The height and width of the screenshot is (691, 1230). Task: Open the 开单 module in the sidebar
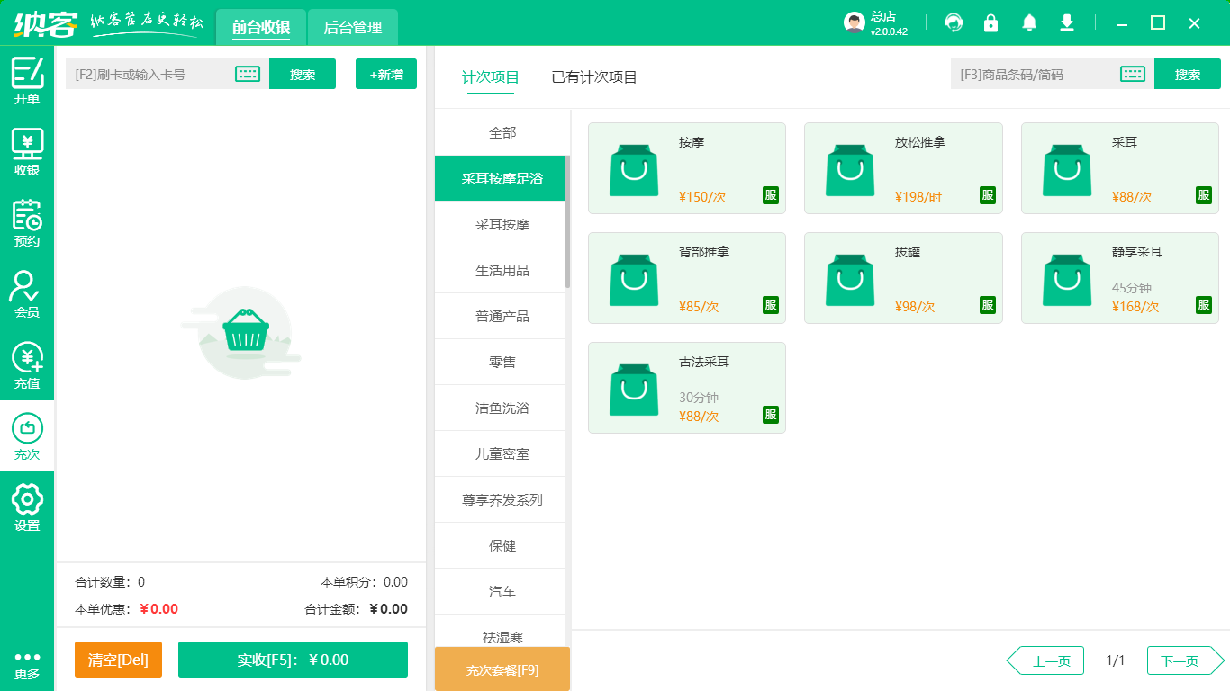click(x=27, y=82)
